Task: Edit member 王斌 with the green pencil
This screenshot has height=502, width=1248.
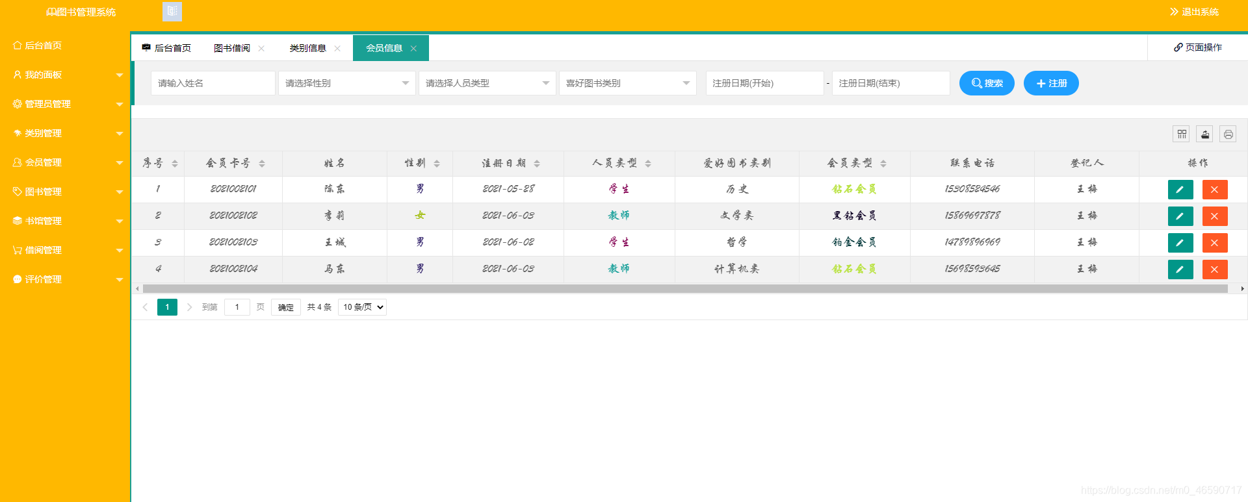Action: click(x=1180, y=243)
